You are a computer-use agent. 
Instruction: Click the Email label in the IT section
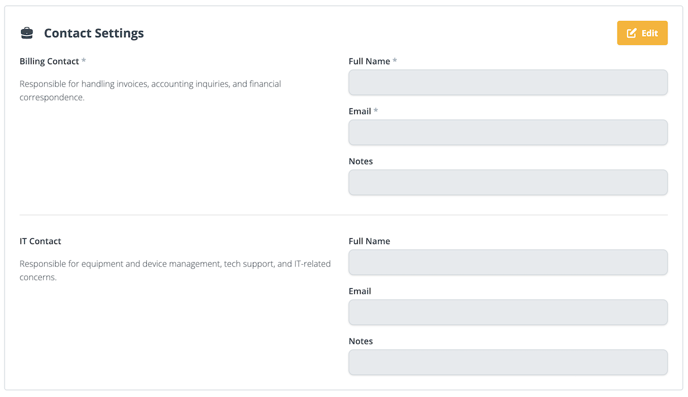pyautogui.click(x=359, y=291)
